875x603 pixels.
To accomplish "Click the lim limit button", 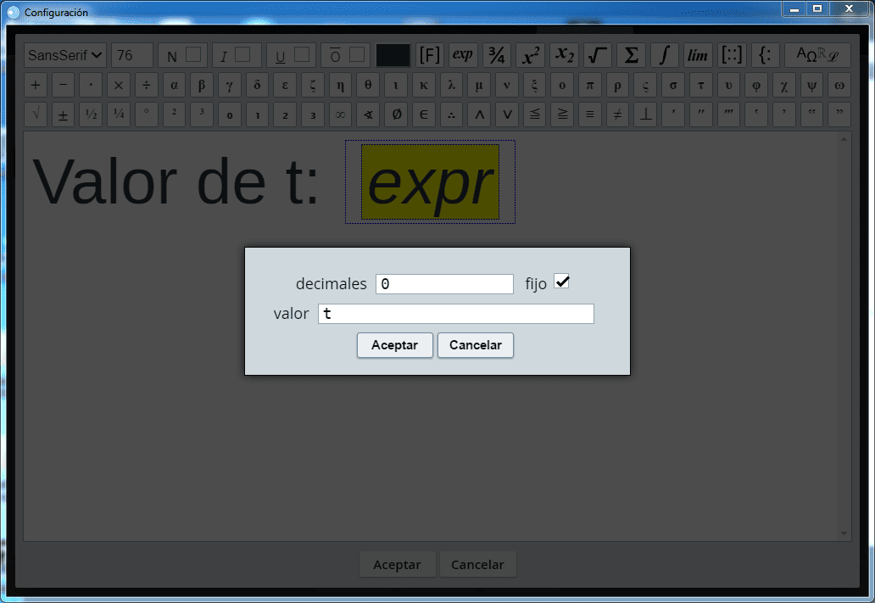I will [698, 55].
